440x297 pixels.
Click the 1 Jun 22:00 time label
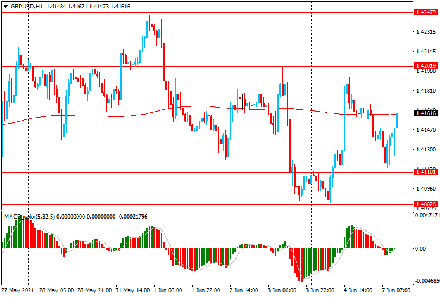tap(208, 291)
